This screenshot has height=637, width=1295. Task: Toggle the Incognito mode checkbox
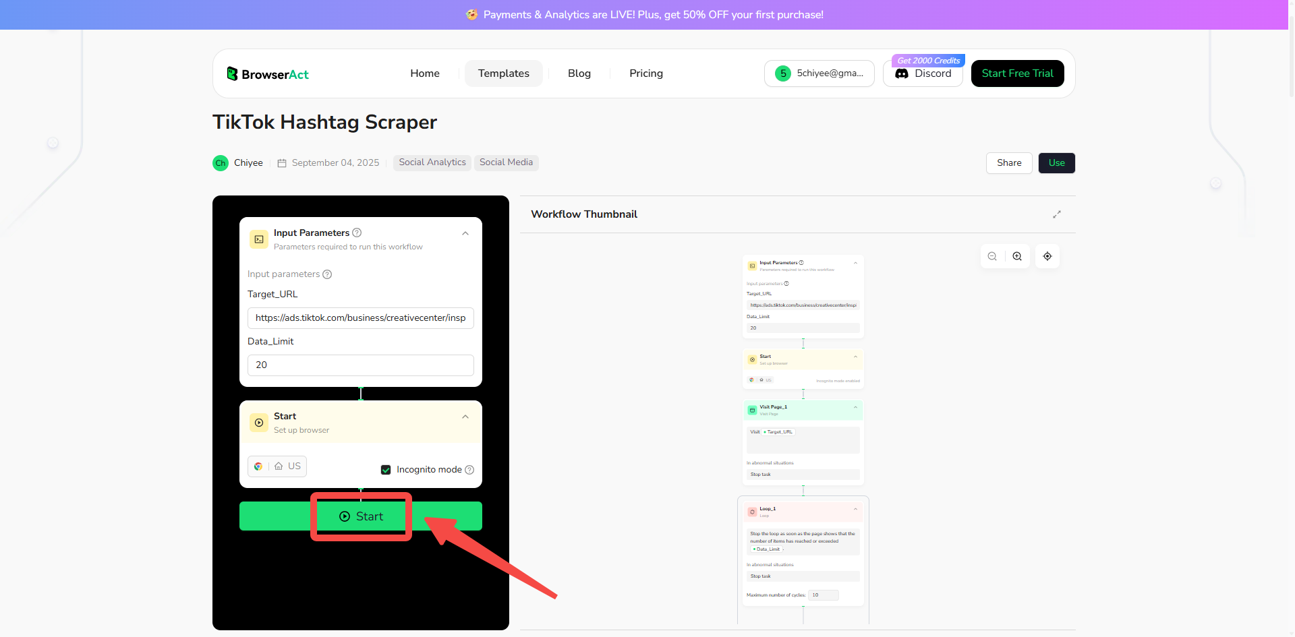click(386, 470)
